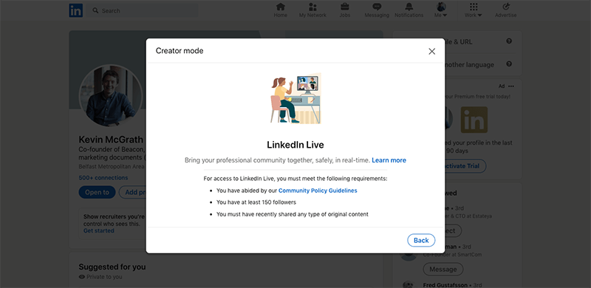This screenshot has width=591, height=288.
Task: Close the Creator mode dialog
Action: click(x=432, y=51)
